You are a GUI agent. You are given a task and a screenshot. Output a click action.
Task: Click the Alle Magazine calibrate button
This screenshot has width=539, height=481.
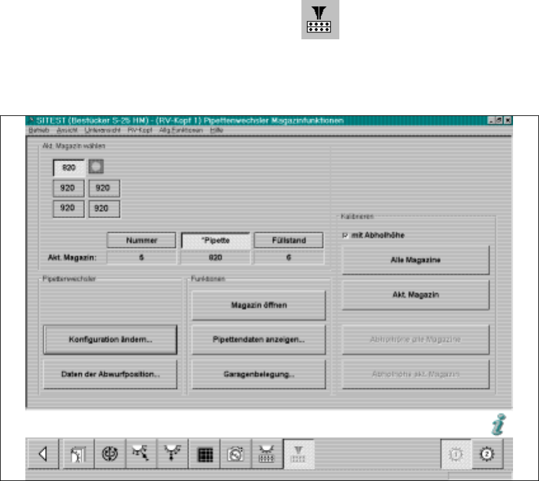pyautogui.click(x=415, y=260)
